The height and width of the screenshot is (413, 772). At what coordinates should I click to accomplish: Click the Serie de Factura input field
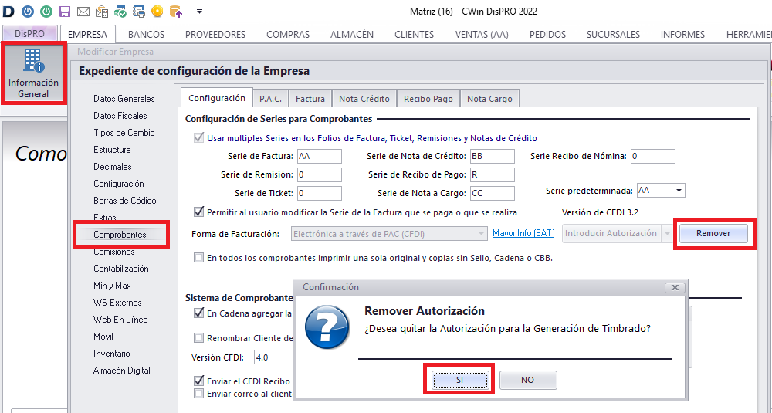point(319,157)
